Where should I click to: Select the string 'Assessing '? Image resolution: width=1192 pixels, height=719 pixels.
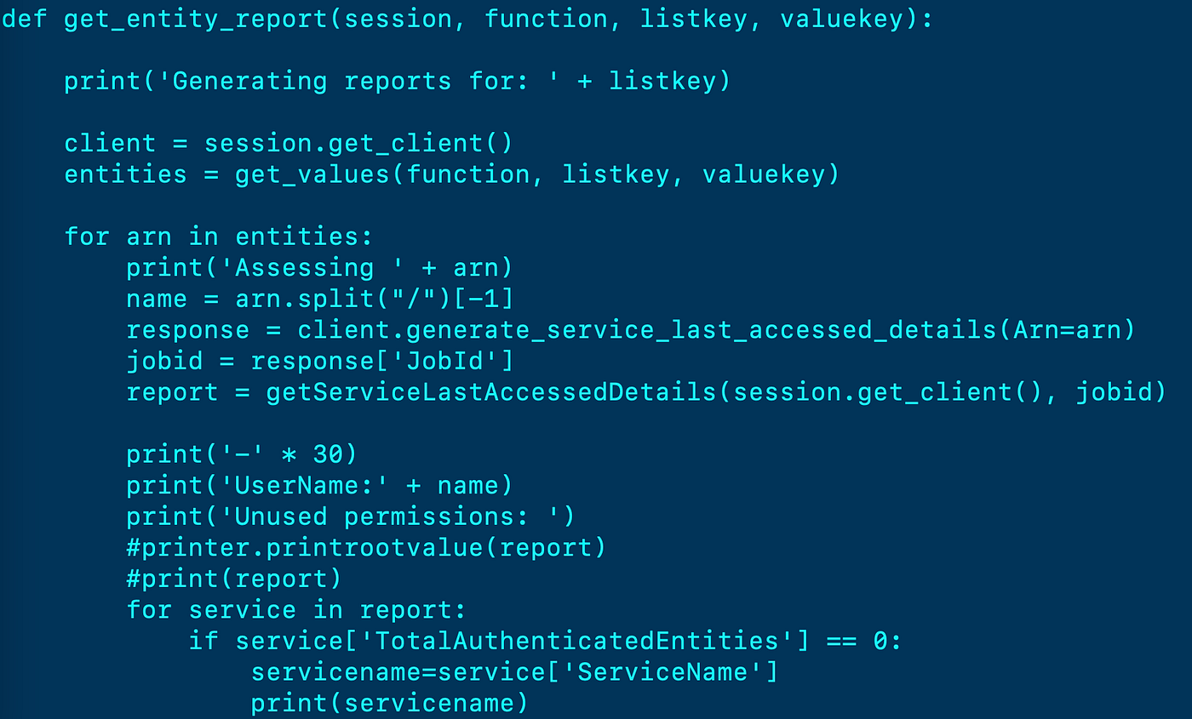click(315, 266)
